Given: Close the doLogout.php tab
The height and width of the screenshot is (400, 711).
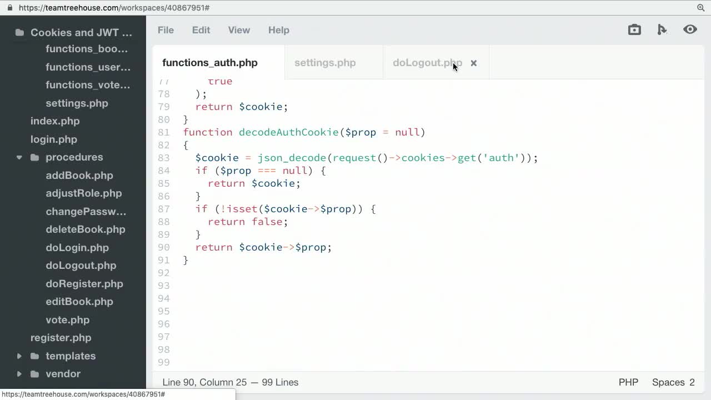Looking at the screenshot, I should [x=473, y=63].
